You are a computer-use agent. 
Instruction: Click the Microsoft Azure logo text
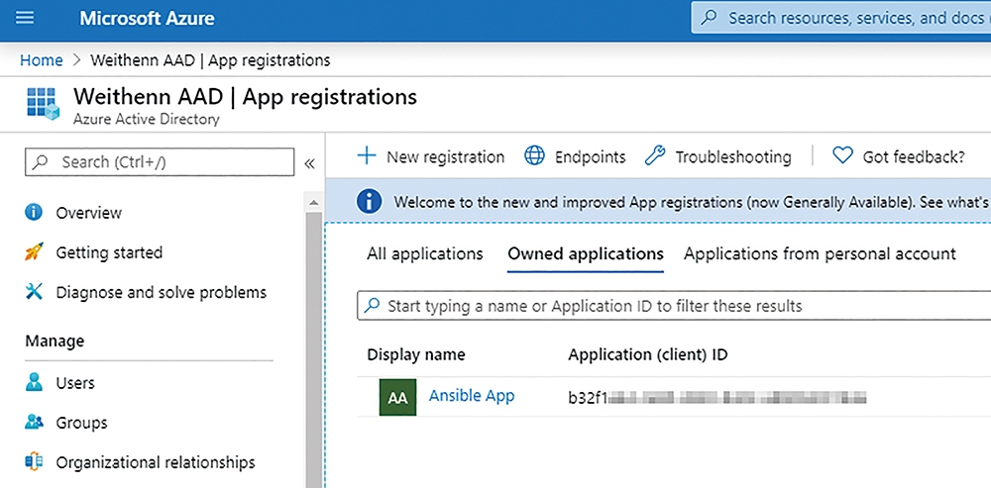coord(147,18)
